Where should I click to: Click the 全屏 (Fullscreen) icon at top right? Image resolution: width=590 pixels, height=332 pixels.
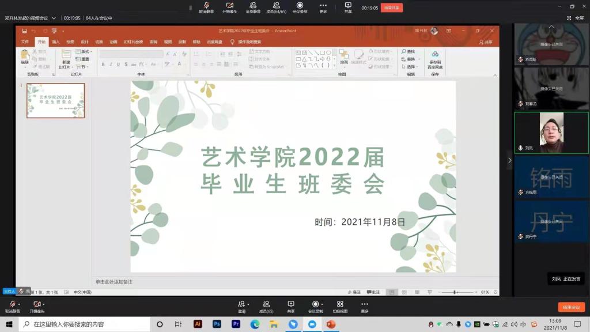coord(575,18)
